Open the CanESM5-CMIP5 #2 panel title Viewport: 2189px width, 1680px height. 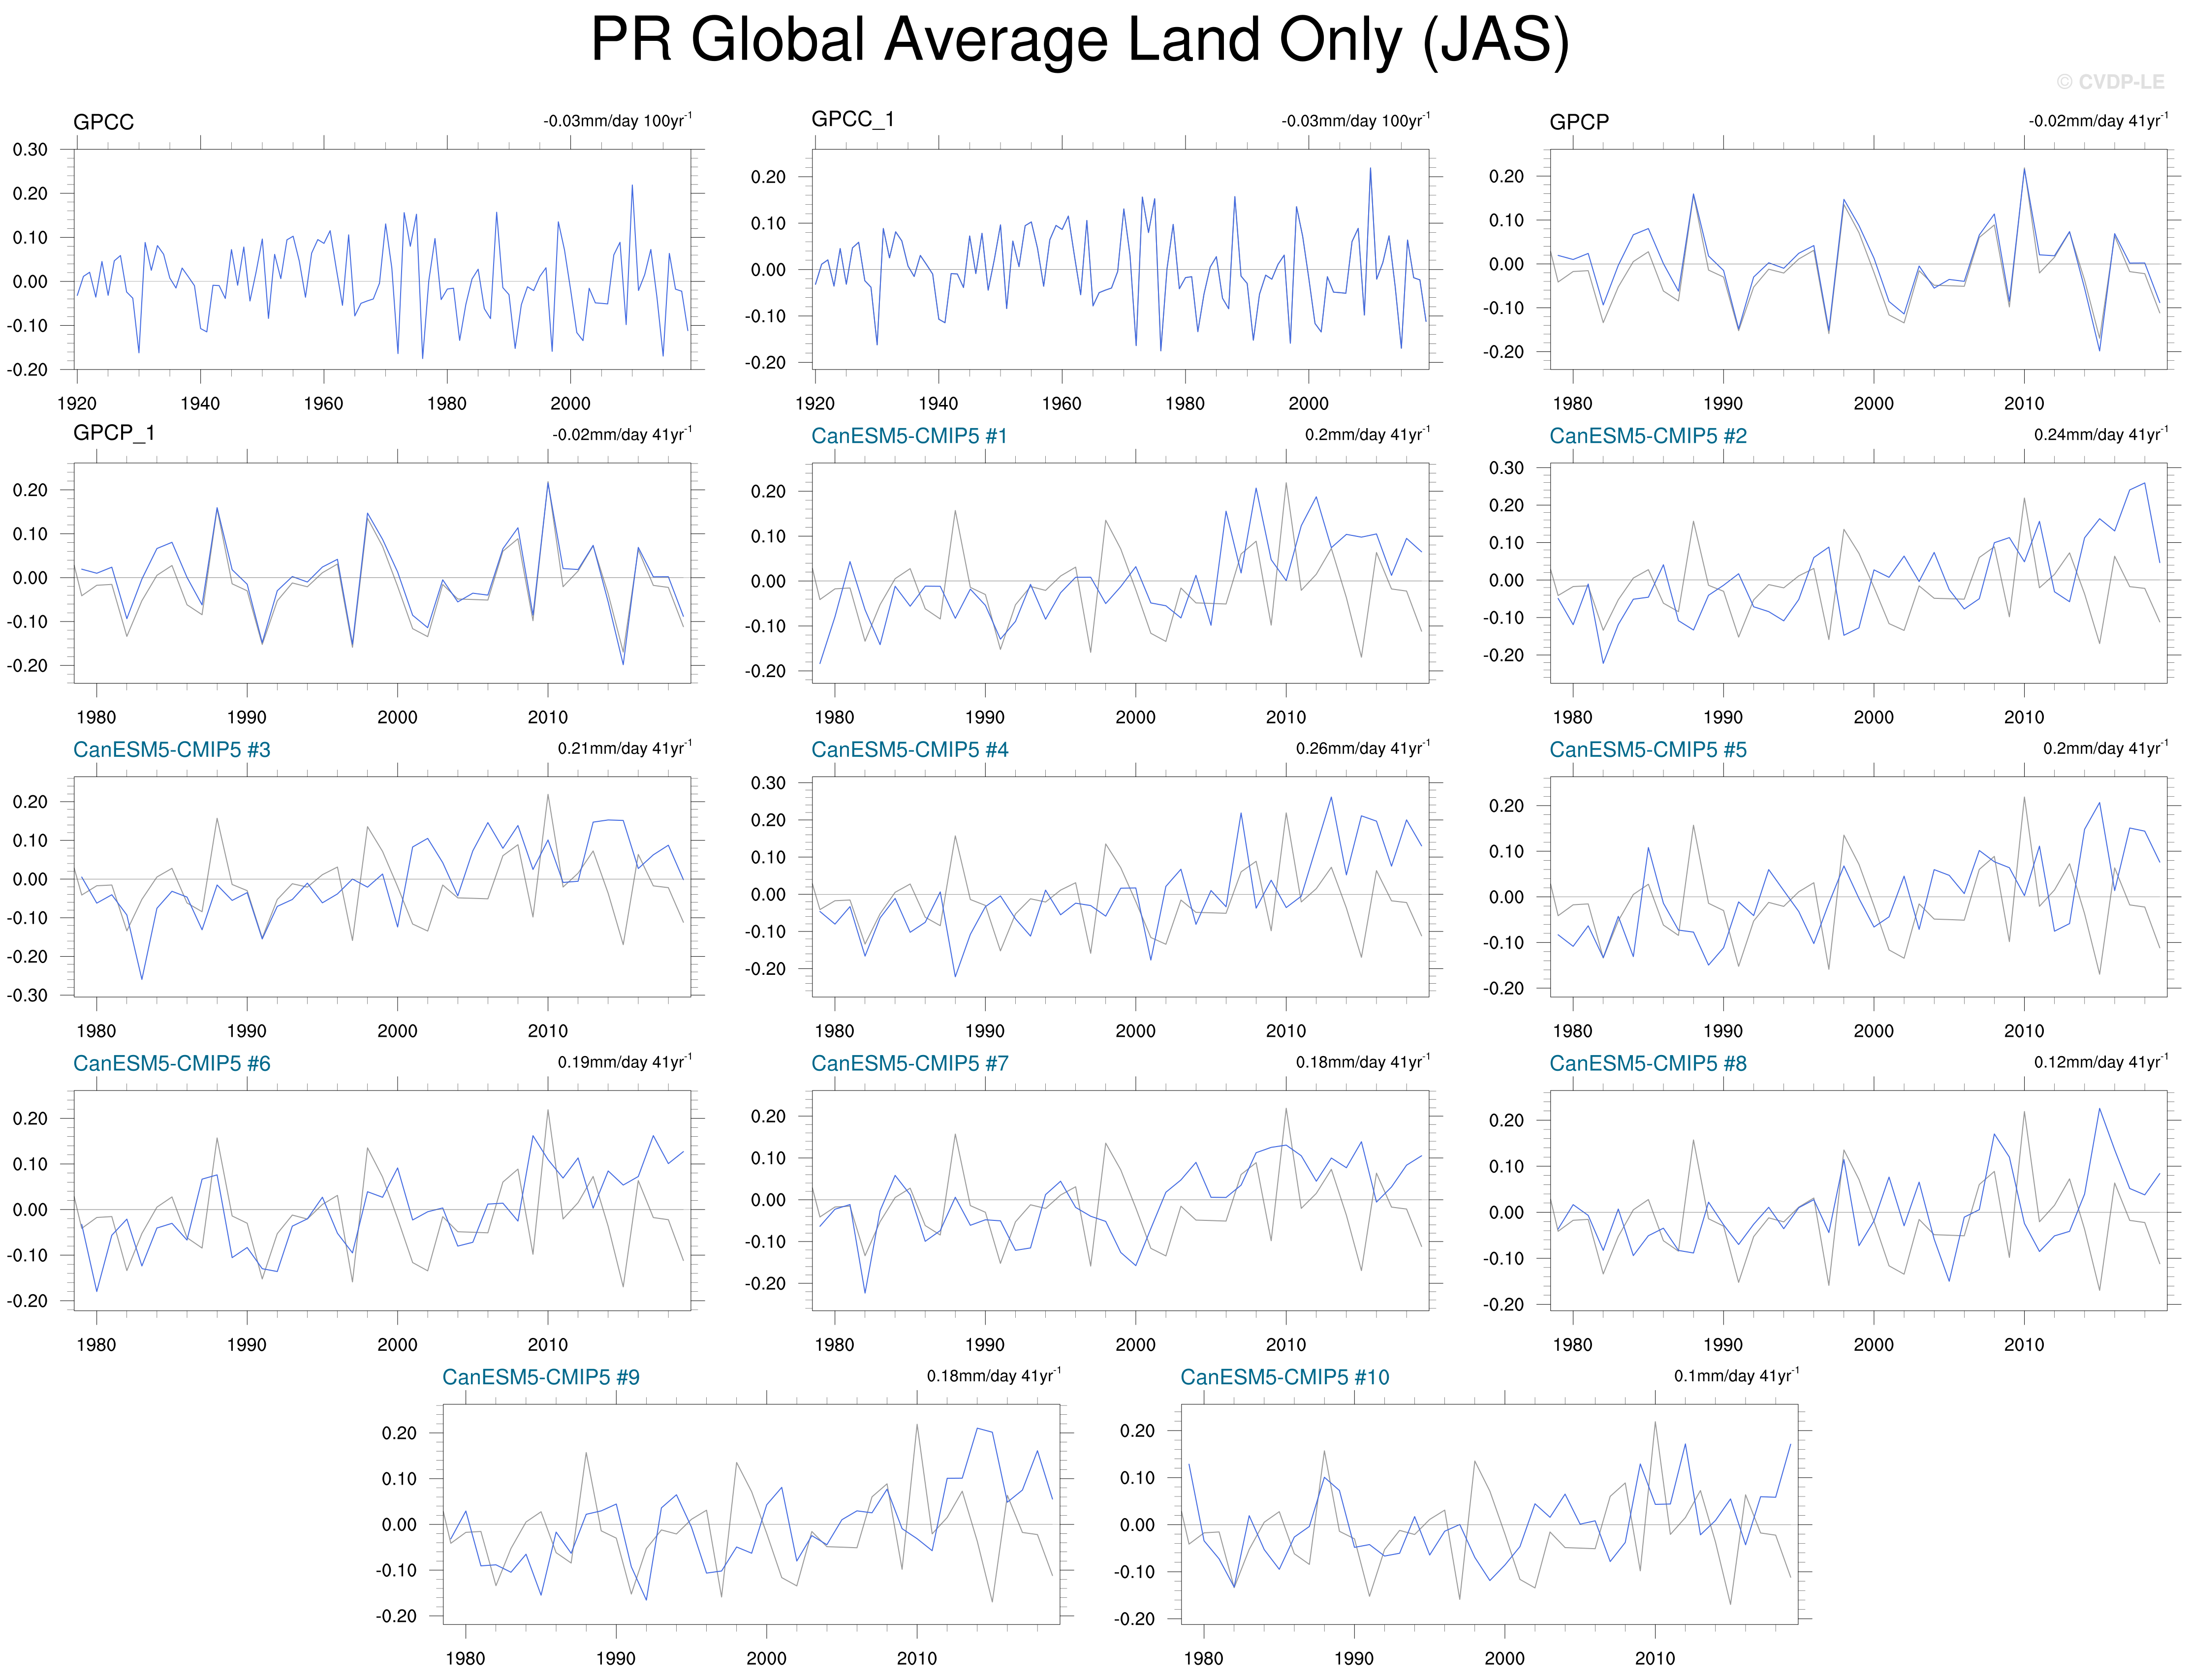(1647, 436)
